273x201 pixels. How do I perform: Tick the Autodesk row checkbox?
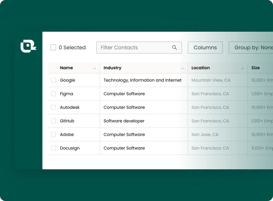(x=53, y=107)
